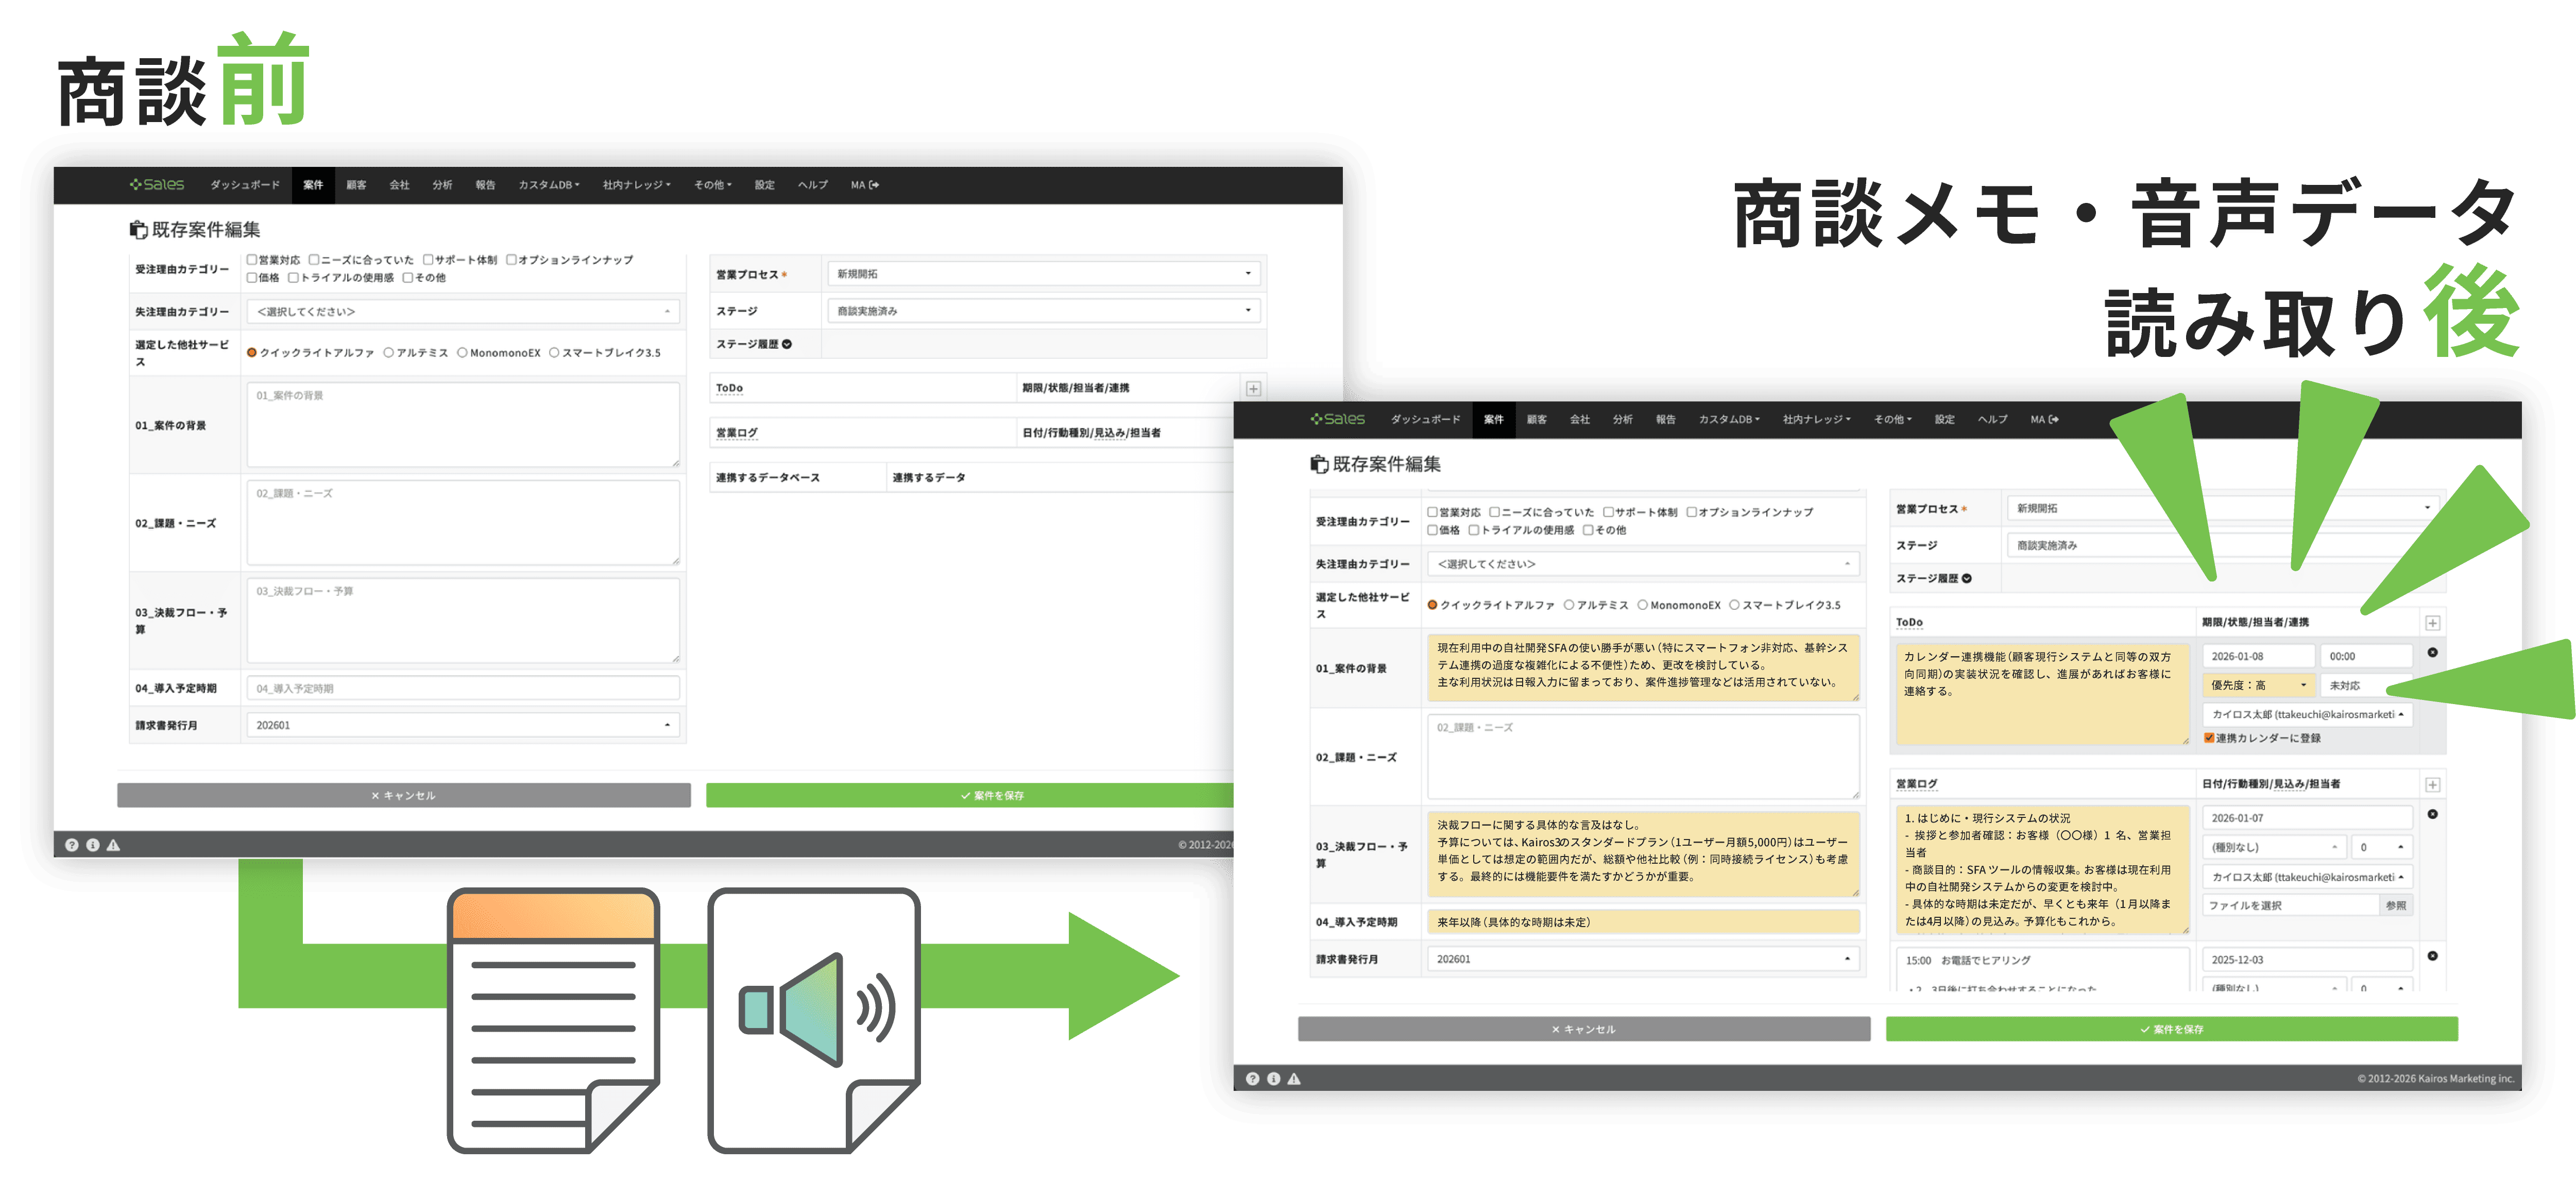Viewport: 2576px width, 1181px height.
Task: Click 案件を保存 button in right window
Action: point(2172,1029)
